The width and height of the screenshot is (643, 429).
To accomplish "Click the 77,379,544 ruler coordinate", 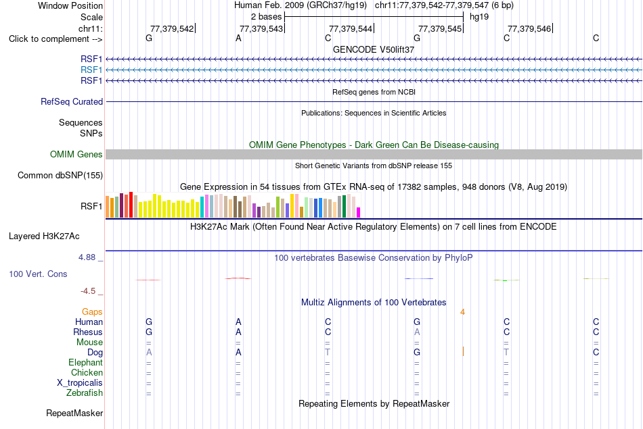I will [x=351, y=28].
